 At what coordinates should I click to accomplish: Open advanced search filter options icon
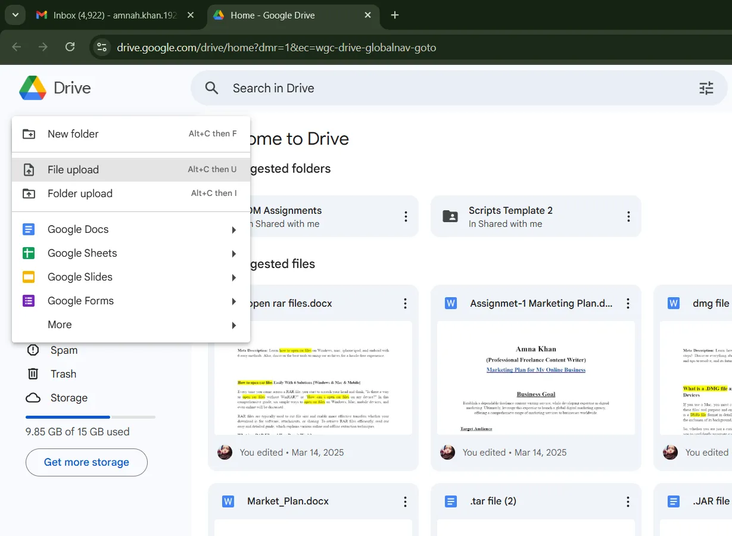(x=706, y=88)
